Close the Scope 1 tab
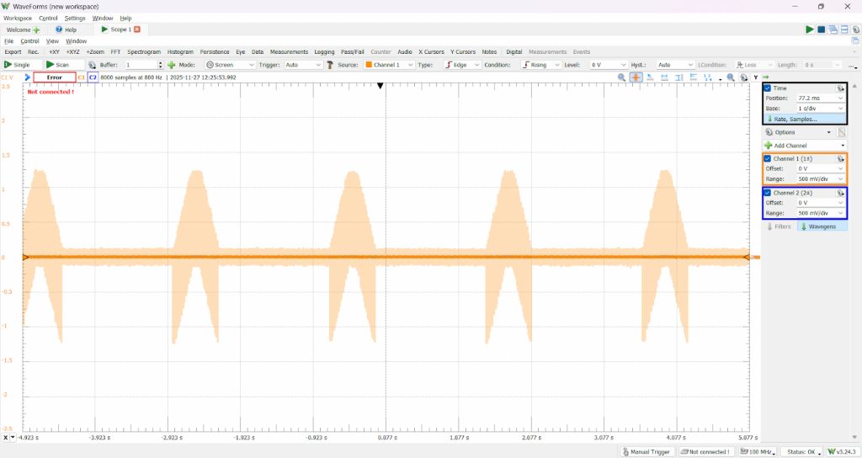This screenshot has height=458, width=862. tap(137, 29)
